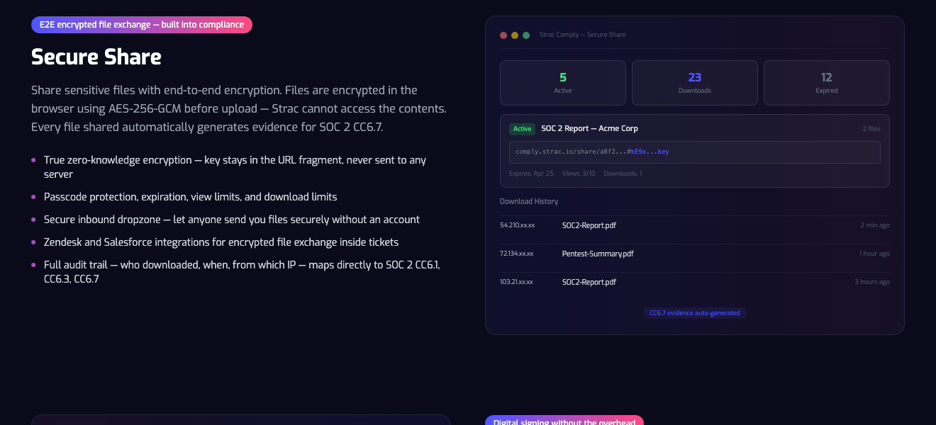Viewport: 936px width, 425px height.
Task: Click the '3 hours ago' timestamp
Action: (872, 282)
